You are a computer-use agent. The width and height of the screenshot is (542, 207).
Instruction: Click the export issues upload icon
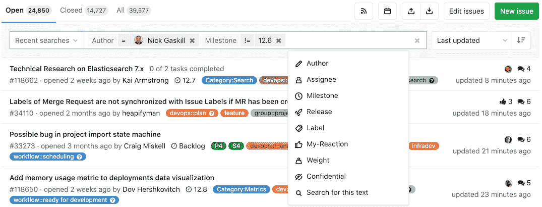411,11
